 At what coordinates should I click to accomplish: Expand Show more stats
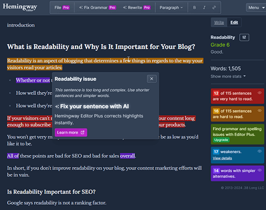[228, 77]
